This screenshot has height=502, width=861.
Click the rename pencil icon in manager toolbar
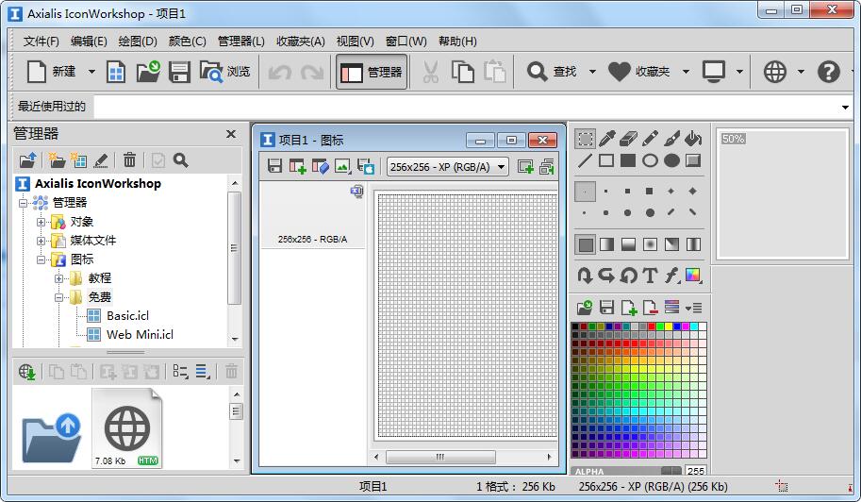(x=101, y=159)
